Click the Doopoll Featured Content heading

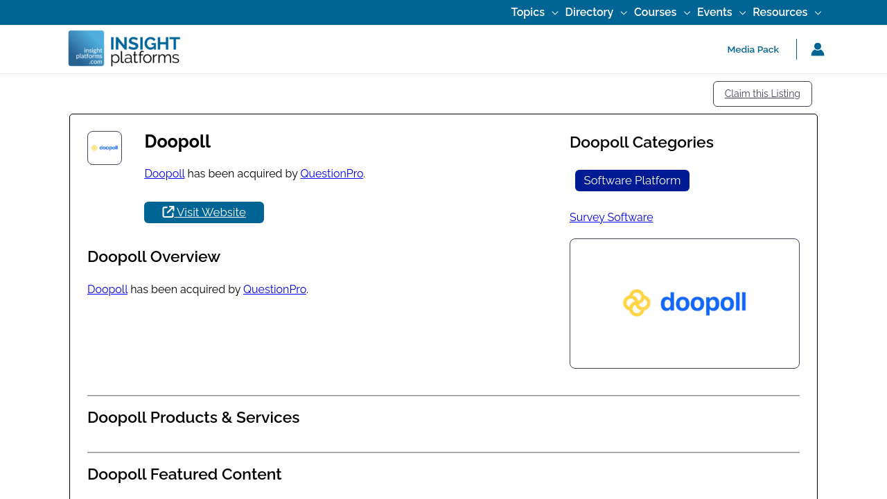[x=184, y=474]
